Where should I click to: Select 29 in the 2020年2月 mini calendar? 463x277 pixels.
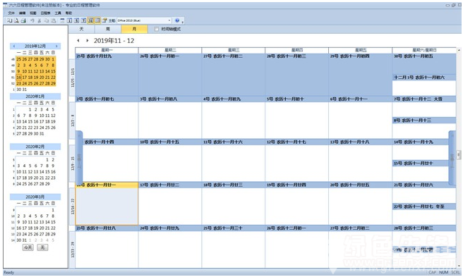(x=47, y=184)
